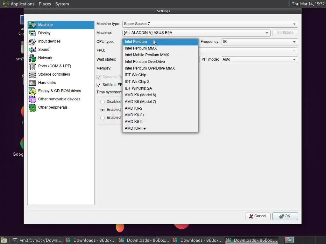This screenshot has width=326, height=244.
Task: Open the Storage controllers icon
Action: coord(32,74)
